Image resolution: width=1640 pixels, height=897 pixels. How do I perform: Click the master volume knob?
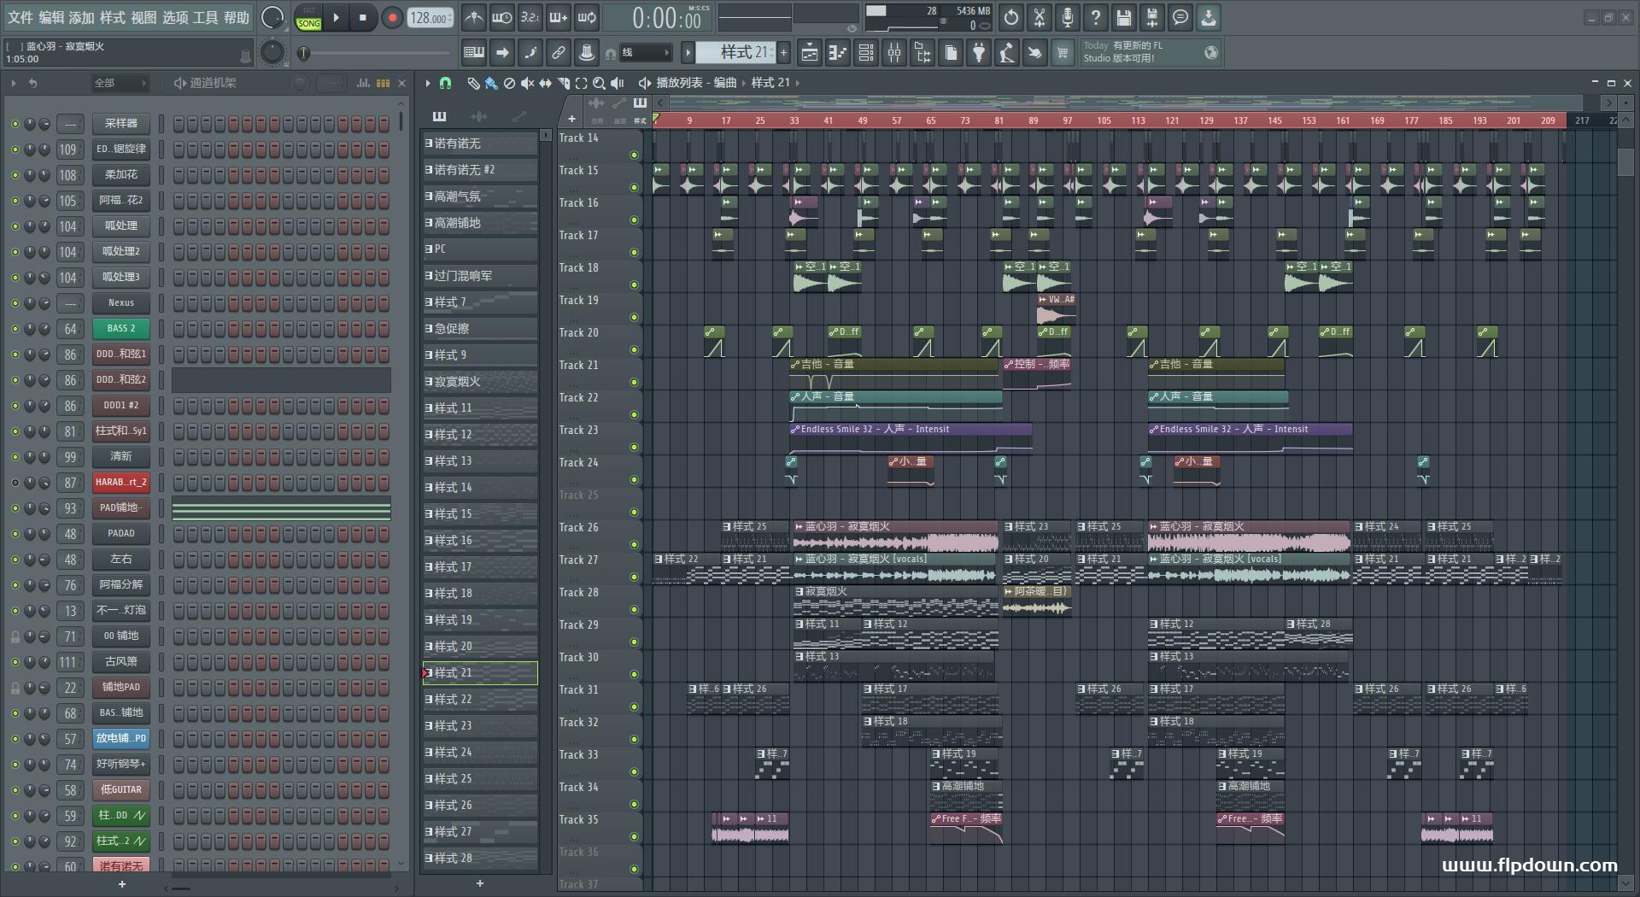[272, 17]
